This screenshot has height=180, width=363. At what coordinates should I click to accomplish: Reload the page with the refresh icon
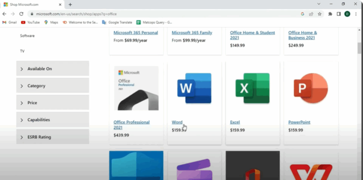[21, 14]
